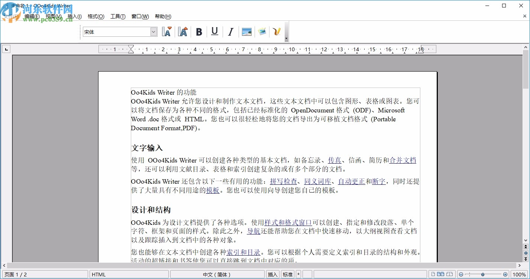The width and height of the screenshot is (530, 279).
Task: Open the Gallery icon on the toolbar
Action: click(262, 32)
